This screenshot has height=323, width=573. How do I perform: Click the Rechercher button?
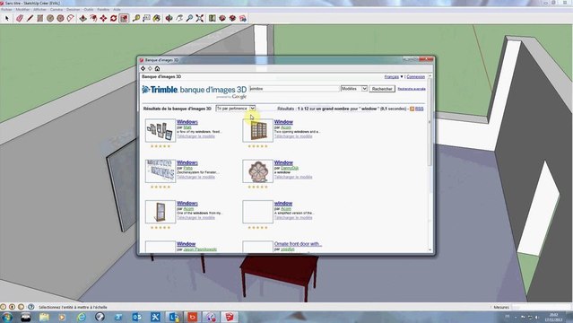(x=382, y=89)
